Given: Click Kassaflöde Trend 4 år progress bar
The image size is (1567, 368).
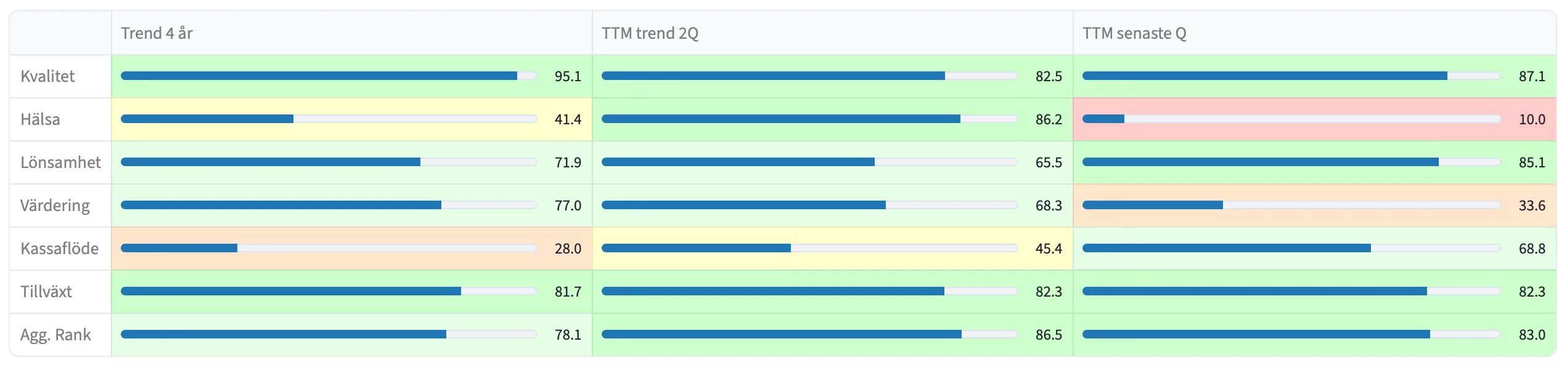Looking at the screenshot, I should [x=329, y=248].
